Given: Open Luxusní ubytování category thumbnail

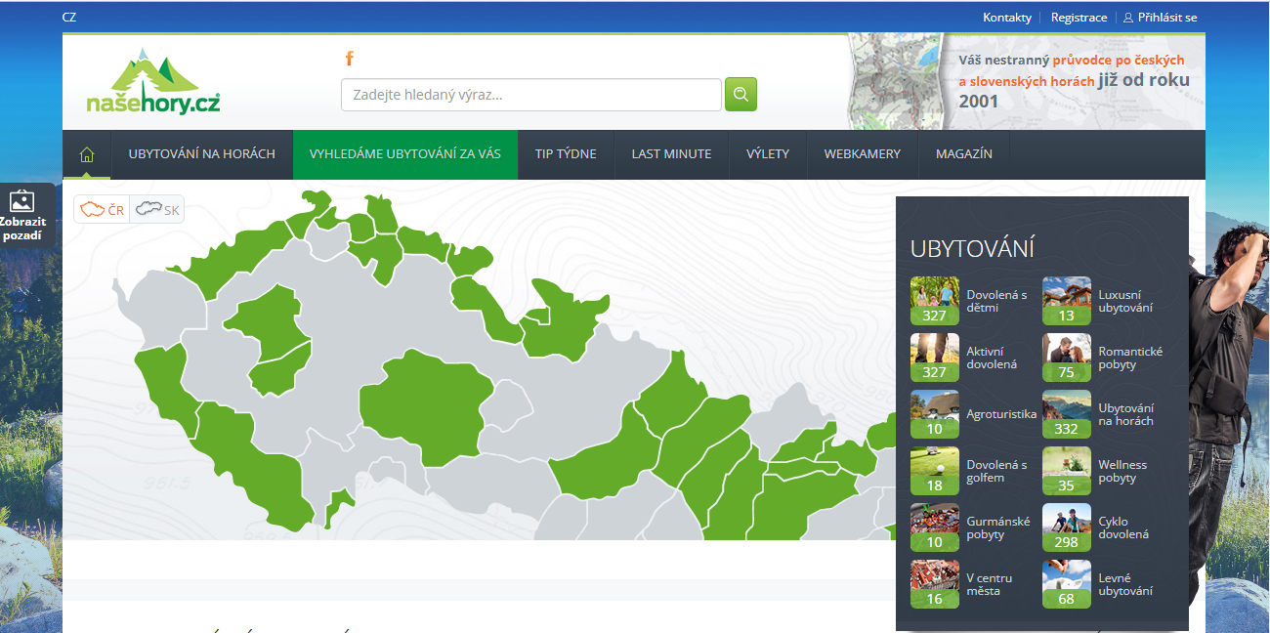Looking at the screenshot, I should coord(1066,301).
